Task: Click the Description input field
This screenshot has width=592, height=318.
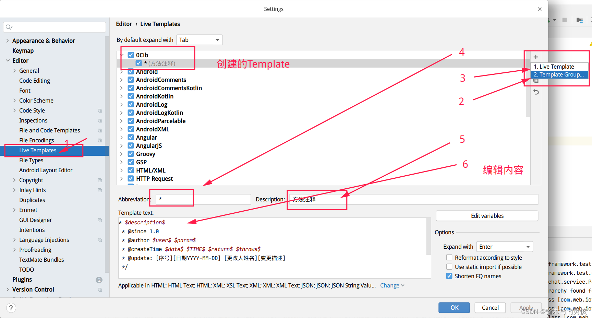Action: tap(414, 199)
